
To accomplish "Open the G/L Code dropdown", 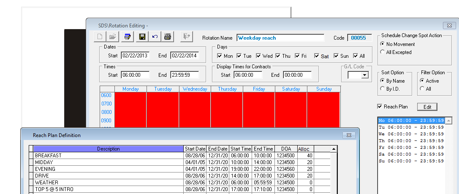I will point(365,75).
